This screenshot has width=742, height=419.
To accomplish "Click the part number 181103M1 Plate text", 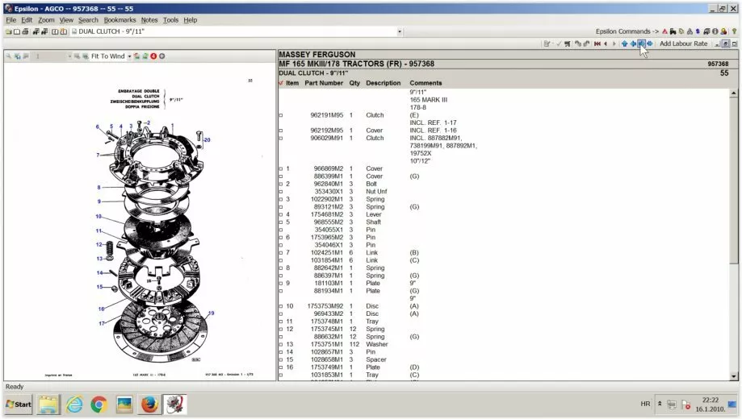I will tap(329, 284).
